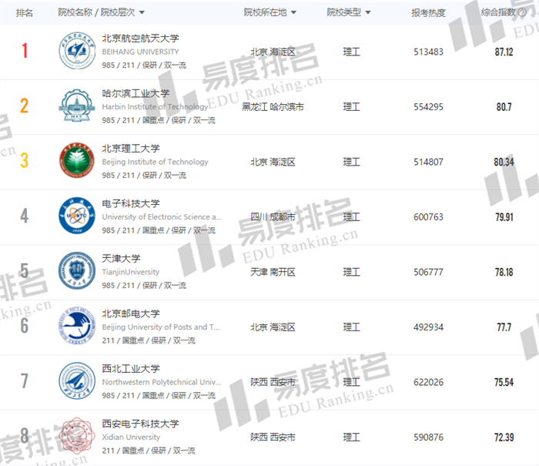Click the 排名 column header
Screen dimensions: 539x466
(x=25, y=13)
